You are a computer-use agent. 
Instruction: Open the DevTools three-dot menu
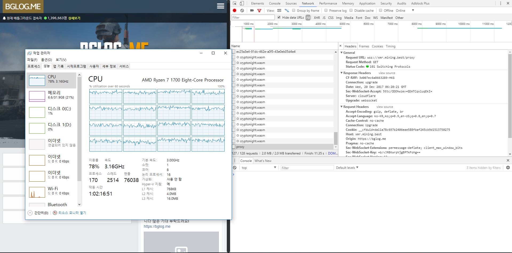coord(501,3)
